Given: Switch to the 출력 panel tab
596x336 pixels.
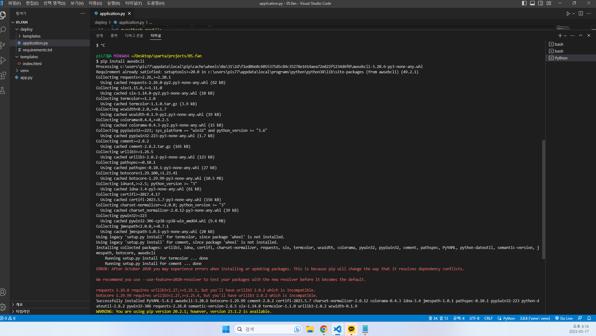Looking at the screenshot, I should (x=114, y=36).
